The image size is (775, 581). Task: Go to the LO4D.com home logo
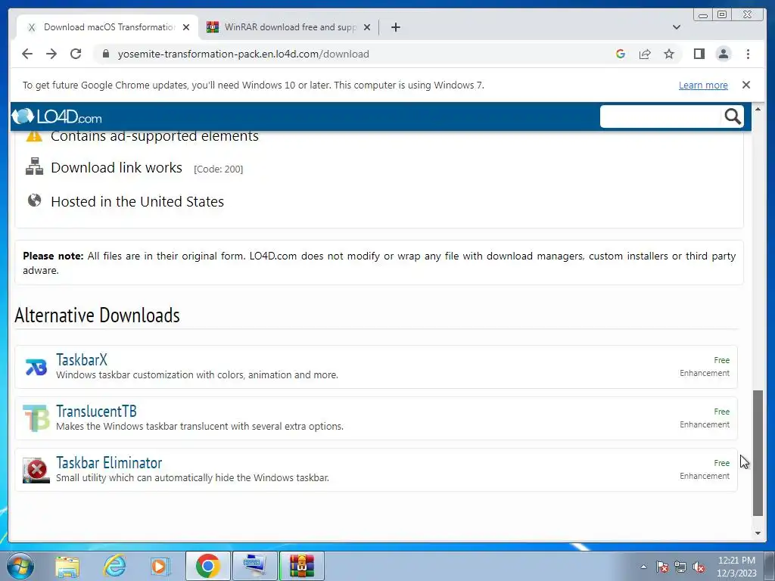[x=56, y=117]
